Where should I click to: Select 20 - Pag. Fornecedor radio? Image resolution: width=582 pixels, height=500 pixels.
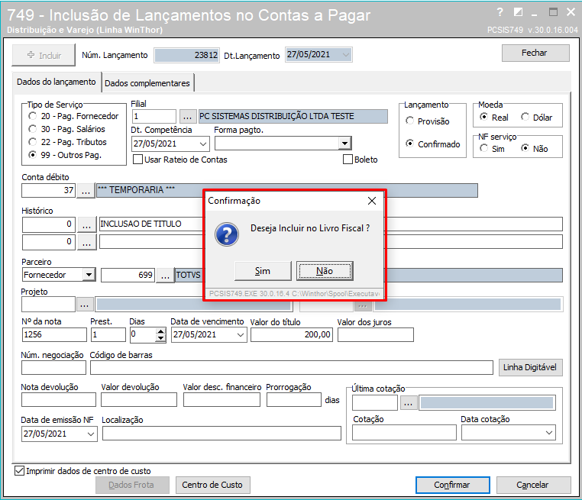pos(33,116)
